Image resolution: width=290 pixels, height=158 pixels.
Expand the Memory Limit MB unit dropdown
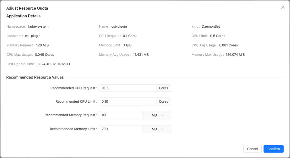(157, 129)
